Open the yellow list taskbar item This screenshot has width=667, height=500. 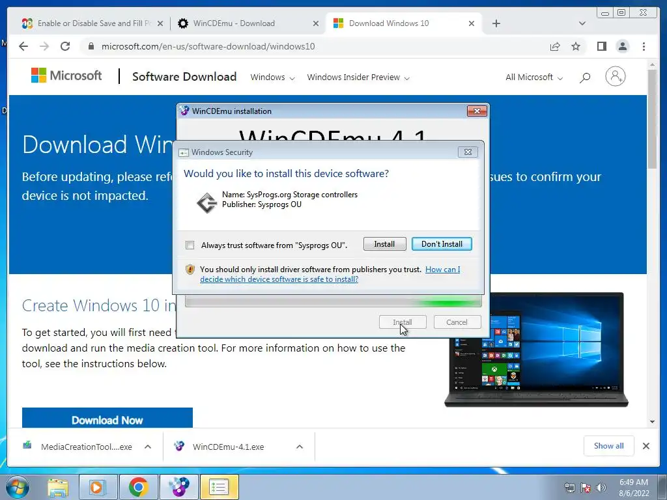tap(219, 487)
